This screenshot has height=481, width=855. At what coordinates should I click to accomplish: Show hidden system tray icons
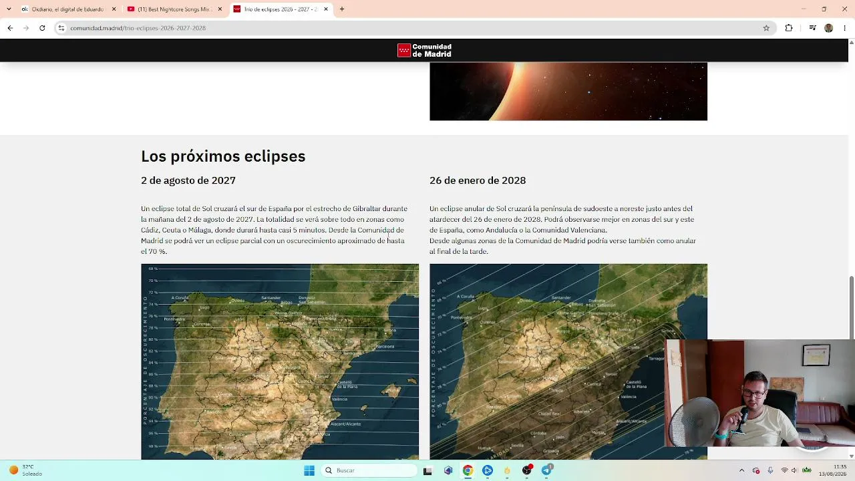coord(741,470)
